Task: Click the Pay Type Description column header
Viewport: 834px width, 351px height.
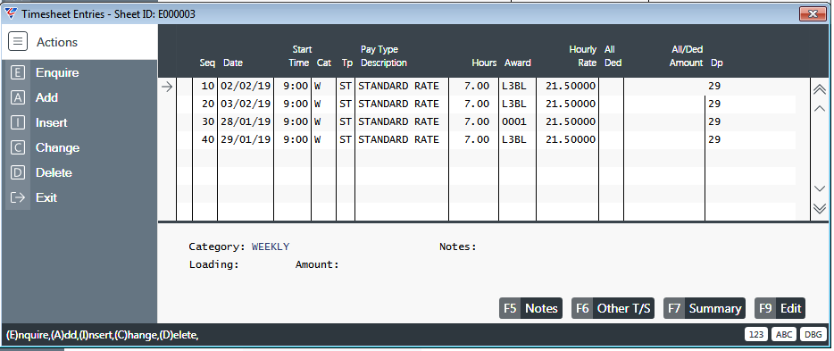Action: [x=383, y=56]
